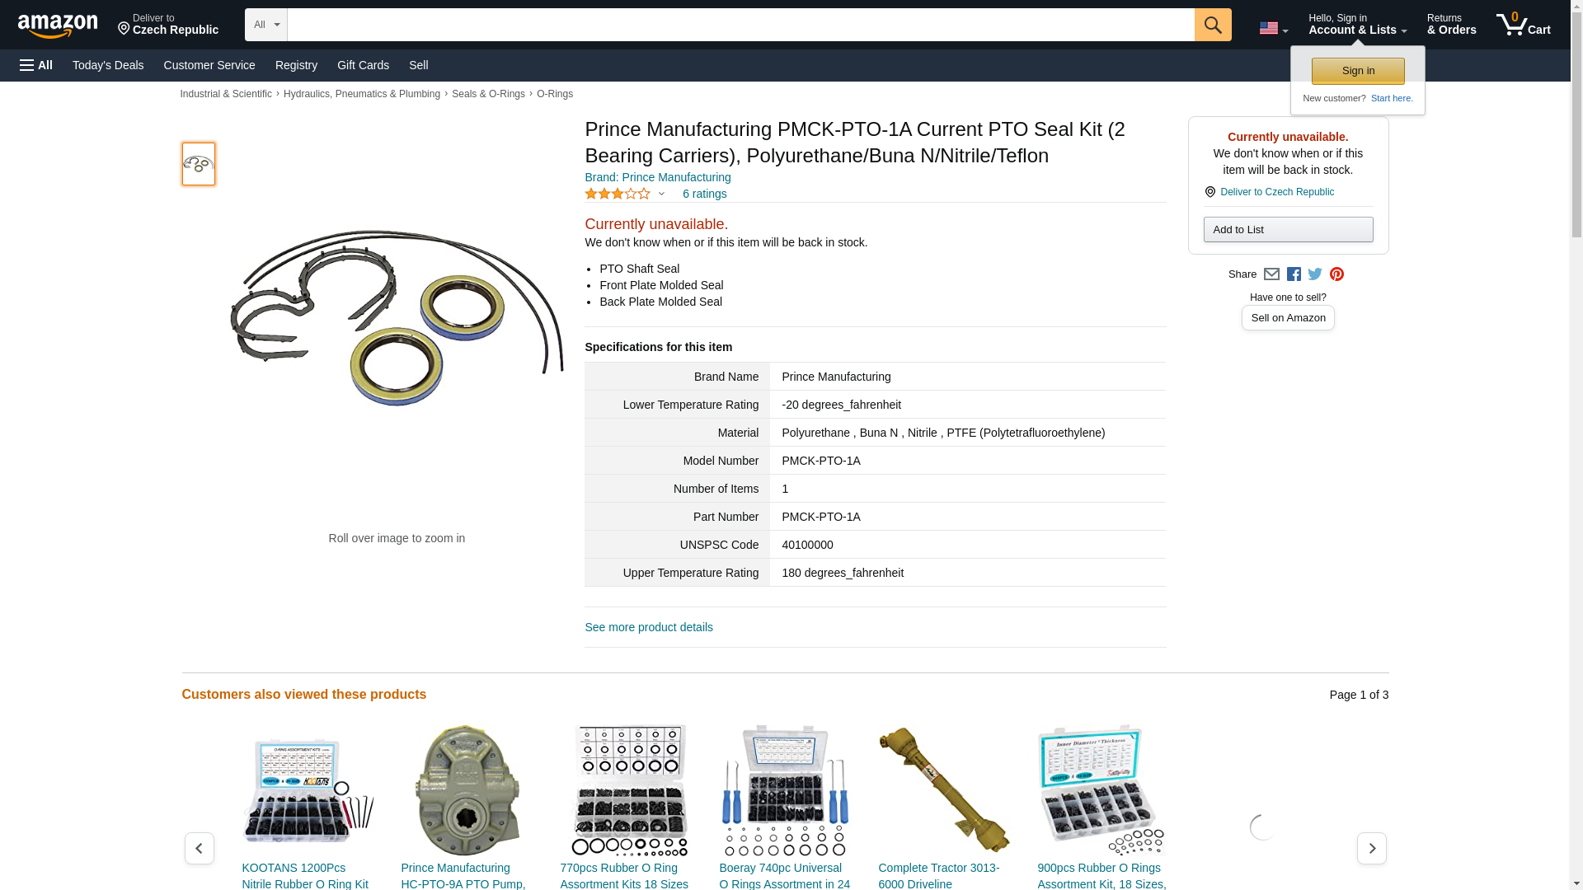Share product on Pinterest icon

tap(1336, 274)
